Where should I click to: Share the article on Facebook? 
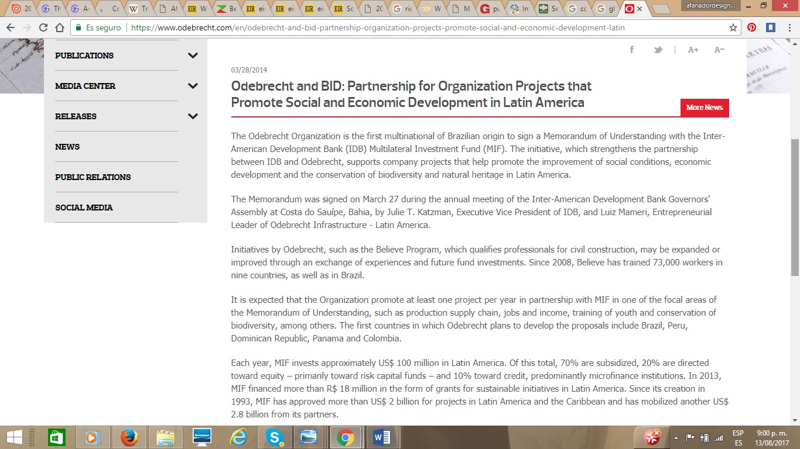pos(632,50)
